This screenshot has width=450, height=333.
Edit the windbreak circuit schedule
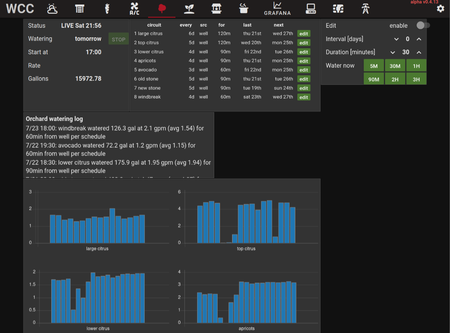[303, 97]
